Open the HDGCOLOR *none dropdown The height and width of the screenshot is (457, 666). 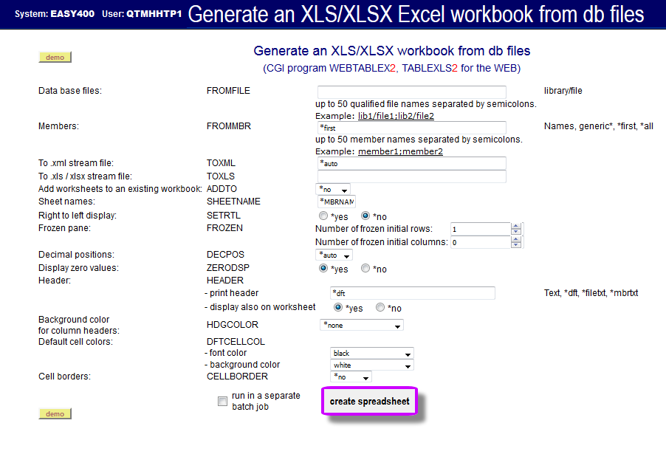click(x=362, y=326)
